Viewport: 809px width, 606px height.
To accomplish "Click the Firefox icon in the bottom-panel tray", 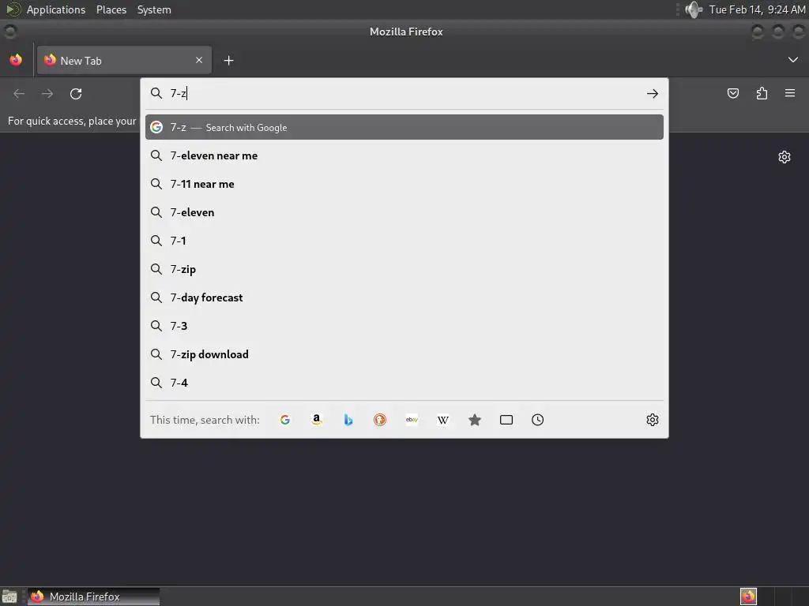I will 748,597.
